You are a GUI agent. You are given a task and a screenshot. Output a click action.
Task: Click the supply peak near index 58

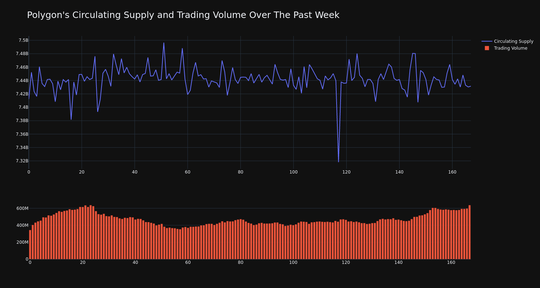pos(182,49)
